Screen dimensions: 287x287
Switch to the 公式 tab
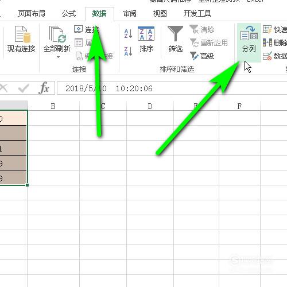[69, 14]
